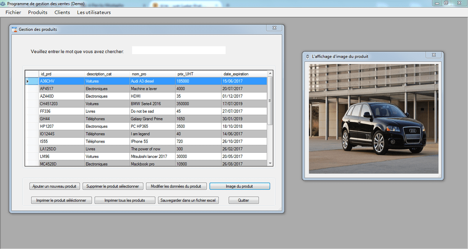468x249 pixels.
Task: Click Imprimer tous les produits
Action: coord(125,200)
